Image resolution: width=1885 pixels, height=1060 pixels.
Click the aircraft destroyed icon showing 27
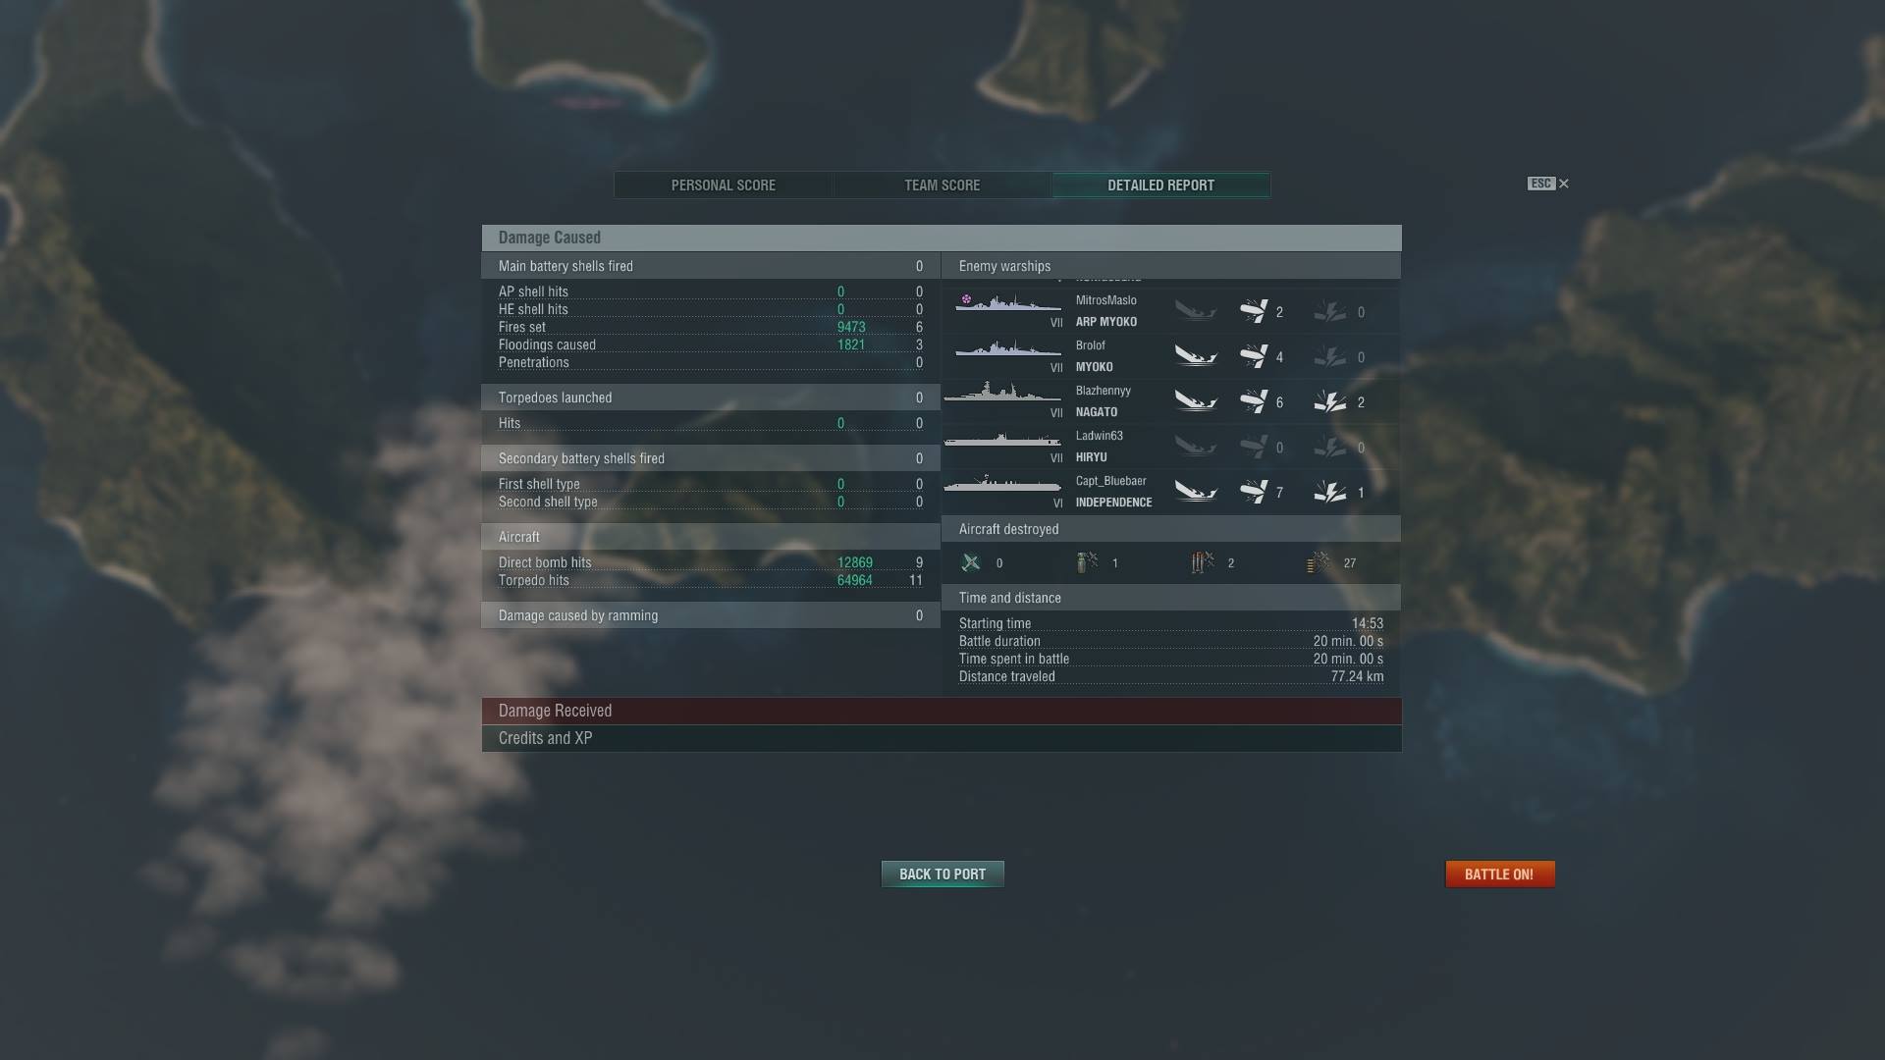click(x=1318, y=562)
